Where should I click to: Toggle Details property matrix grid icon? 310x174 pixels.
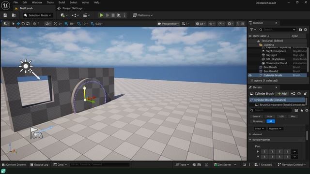click(296, 111)
